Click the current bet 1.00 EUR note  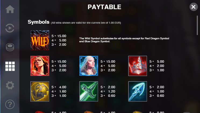(86, 23)
